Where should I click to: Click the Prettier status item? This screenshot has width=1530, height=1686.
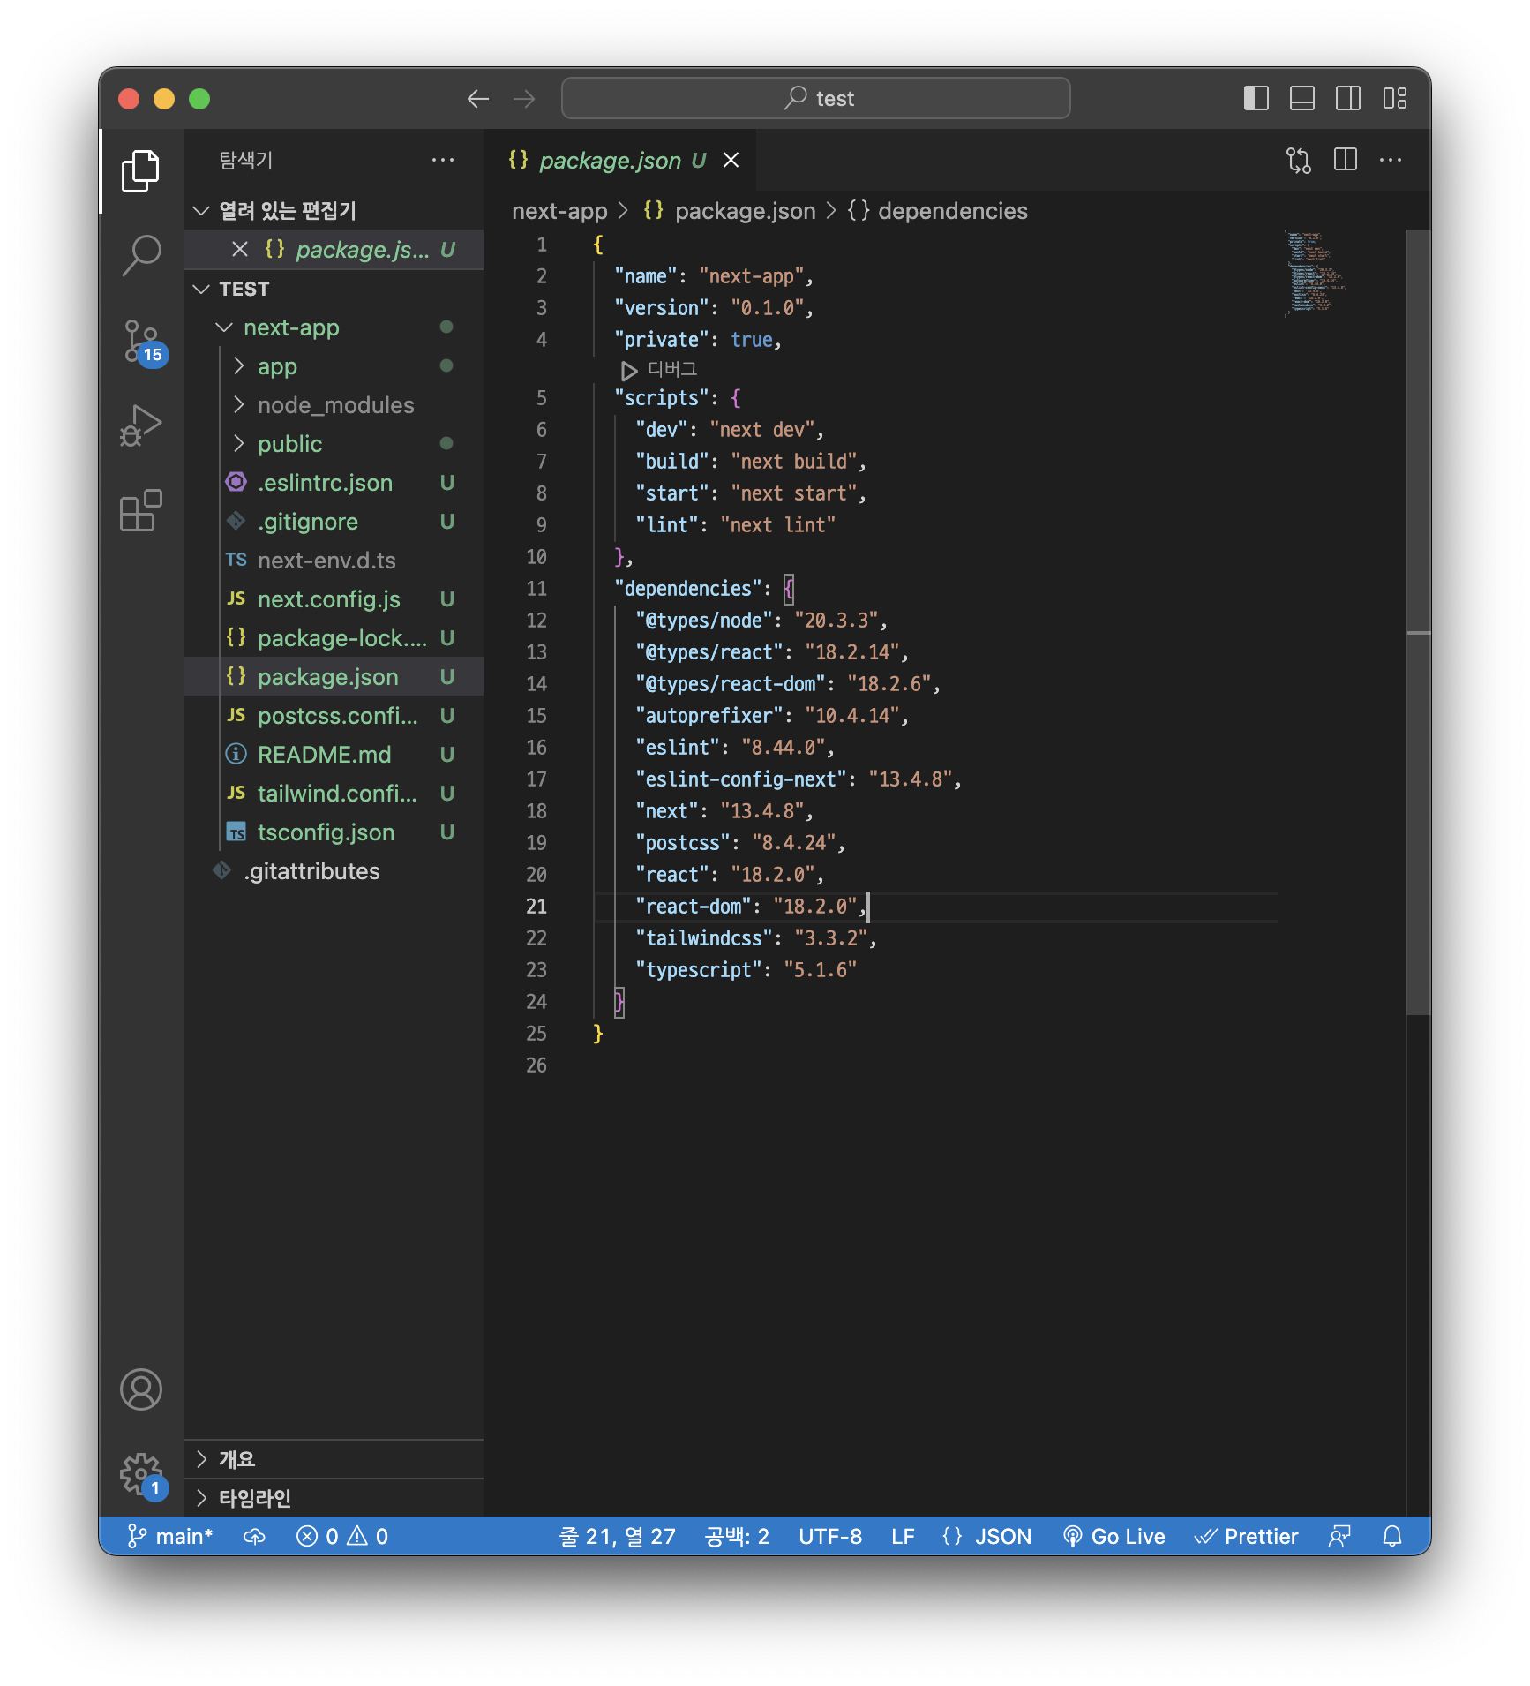[x=1246, y=1537]
